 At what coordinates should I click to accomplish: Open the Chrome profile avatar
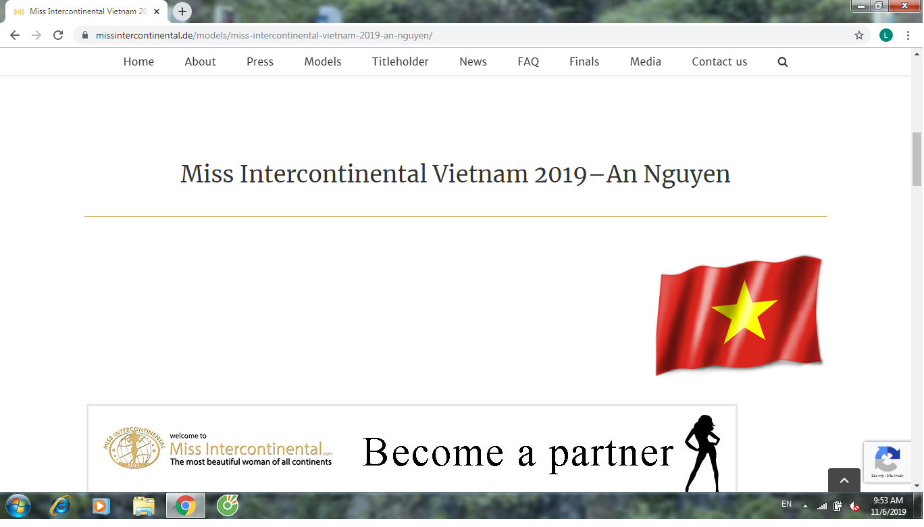pyautogui.click(x=886, y=35)
